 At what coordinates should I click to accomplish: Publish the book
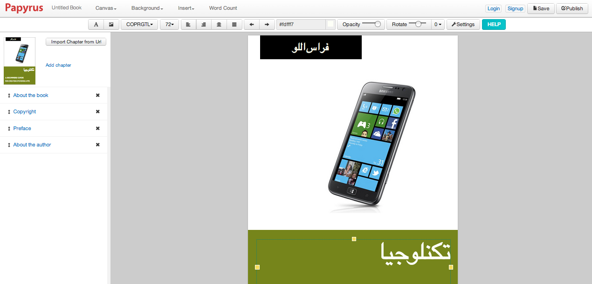tap(572, 8)
